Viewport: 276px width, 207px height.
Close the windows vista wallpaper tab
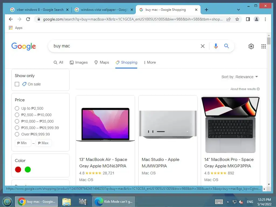132,10
